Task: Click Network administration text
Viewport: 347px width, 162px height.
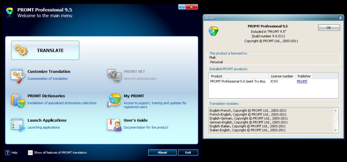Action: point(140,79)
